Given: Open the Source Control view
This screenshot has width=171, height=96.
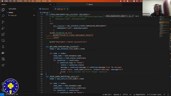Looking at the screenshot, I should [3, 22].
